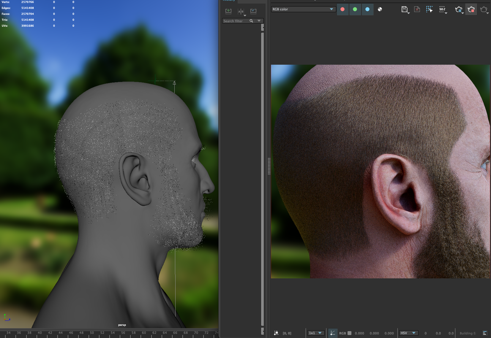Toggle the green channel display
The height and width of the screenshot is (338, 491).
(x=355, y=9)
